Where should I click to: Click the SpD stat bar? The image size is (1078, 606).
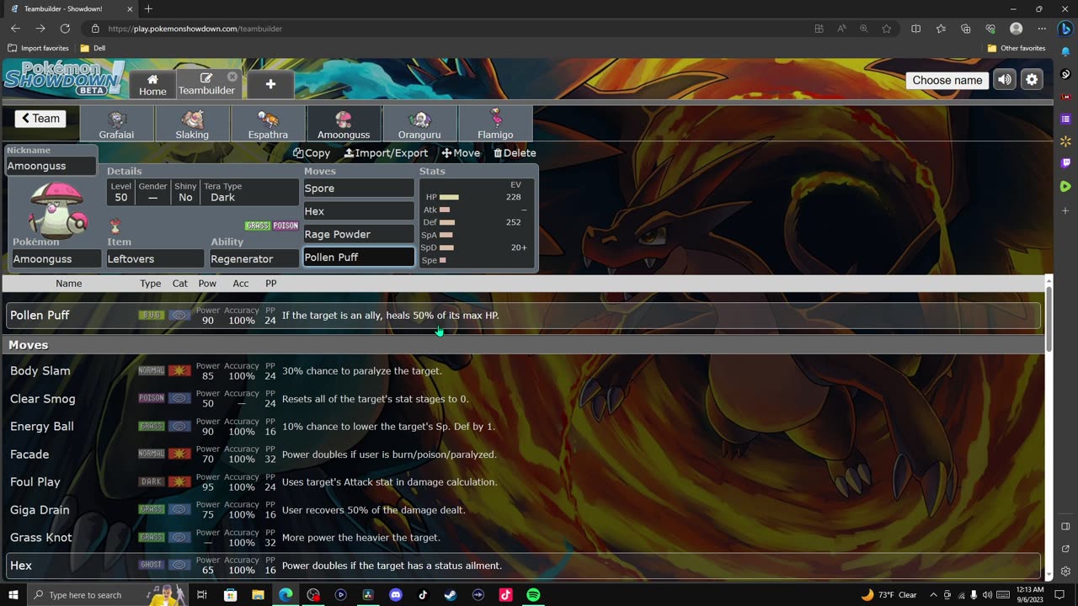pyautogui.click(x=446, y=247)
